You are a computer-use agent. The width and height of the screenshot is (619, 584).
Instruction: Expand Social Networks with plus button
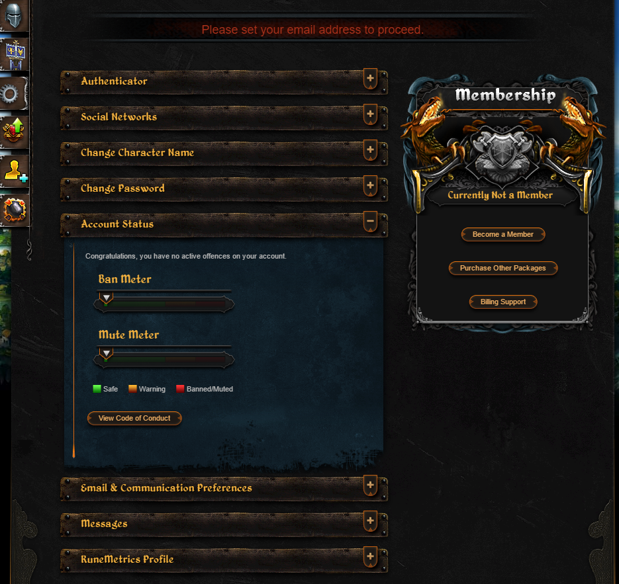(370, 114)
